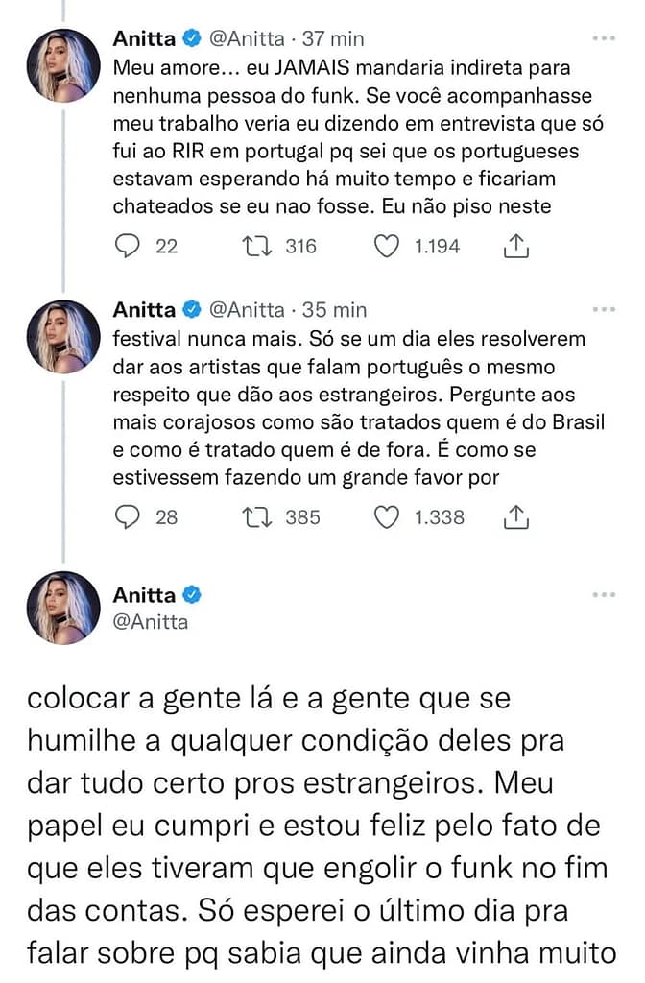Open more options on 35 min tweet
The image size is (645, 983).
pyautogui.click(x=603, y=310)
